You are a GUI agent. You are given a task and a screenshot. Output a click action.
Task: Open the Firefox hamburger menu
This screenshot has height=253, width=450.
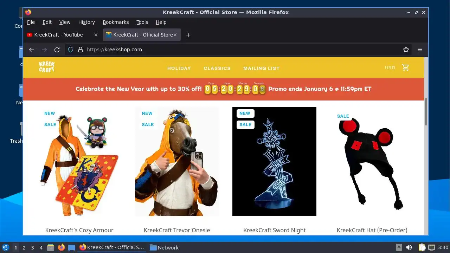coord(420,50)
